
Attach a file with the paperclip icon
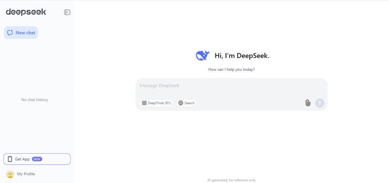tap(308, 103)
